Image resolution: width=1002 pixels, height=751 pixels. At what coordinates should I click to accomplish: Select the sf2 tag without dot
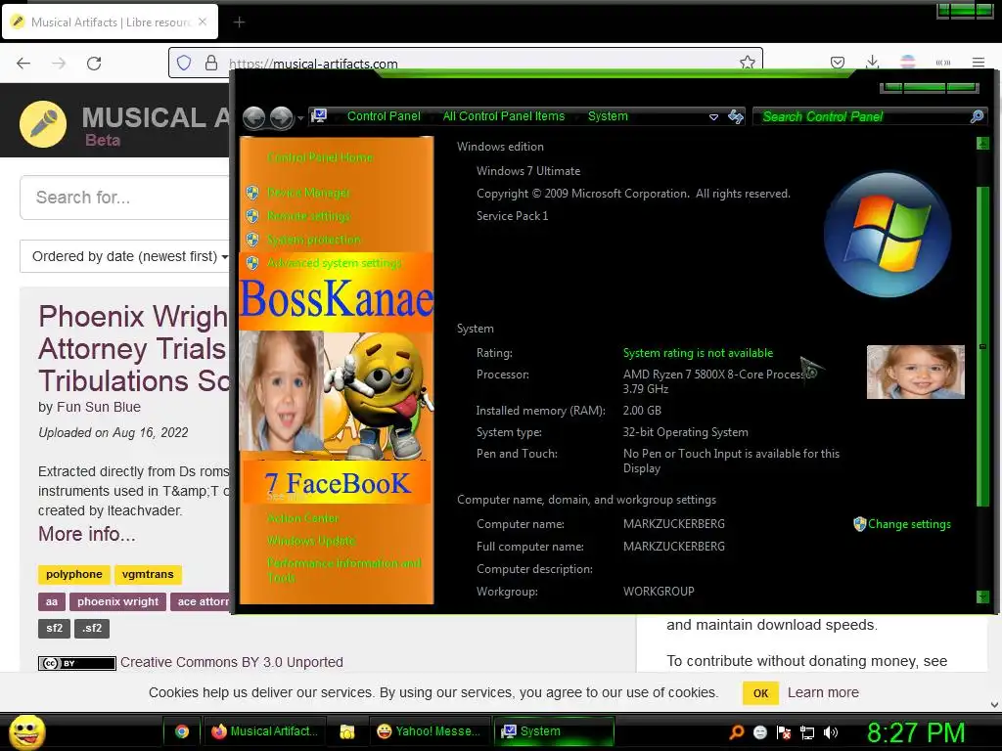[x=55, y=629]
